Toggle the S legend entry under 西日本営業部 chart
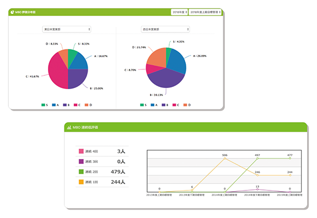Viewport: 317px width, 218px height. pyautogui.click(x=143, y=105)
